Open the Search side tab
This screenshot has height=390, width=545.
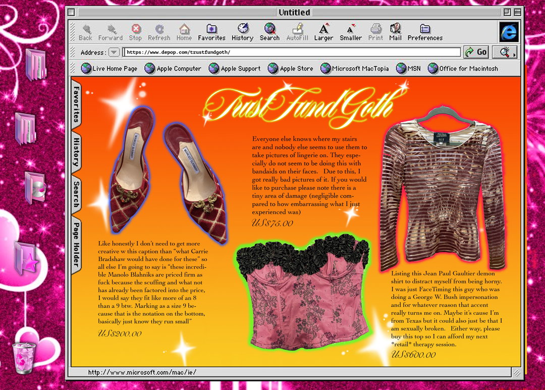point(76,194)
